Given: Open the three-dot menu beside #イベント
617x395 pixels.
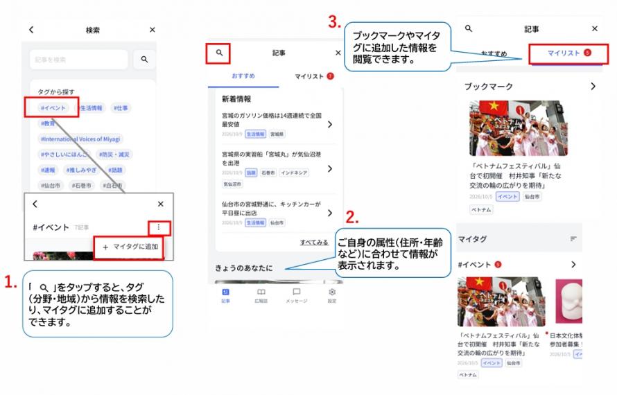Looking at the screenshot, I should (x=159, y=227).
